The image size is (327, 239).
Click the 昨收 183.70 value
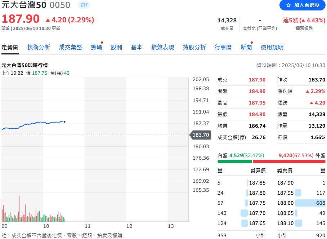[317, 80]
